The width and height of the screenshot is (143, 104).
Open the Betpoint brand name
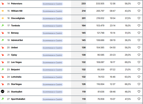15,69
